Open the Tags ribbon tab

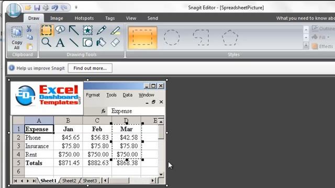click(x=110, y=18)
